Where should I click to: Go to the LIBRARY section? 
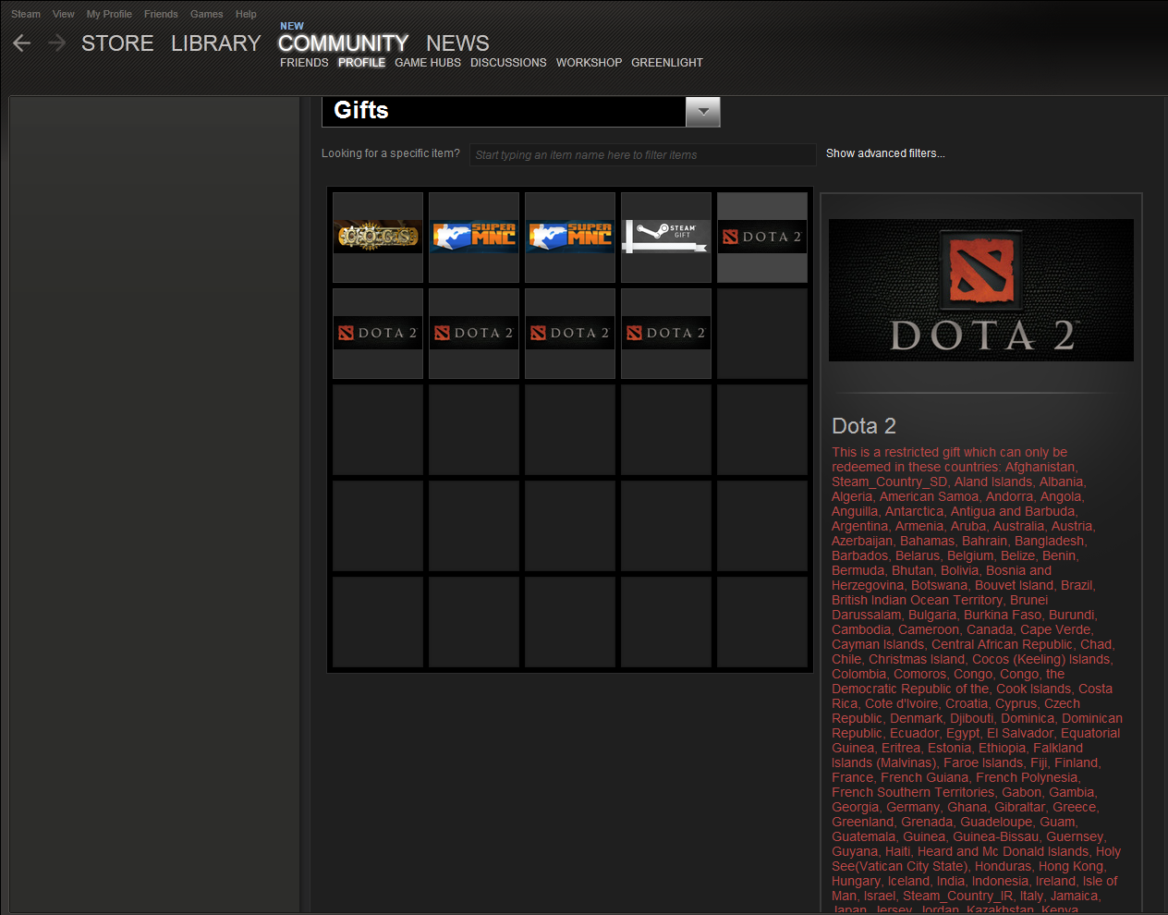[216, 43]
